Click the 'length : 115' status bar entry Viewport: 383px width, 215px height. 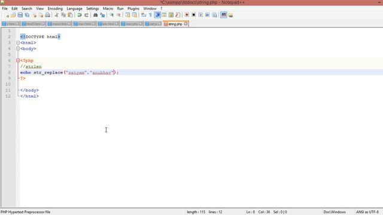[x=196, y=212]
